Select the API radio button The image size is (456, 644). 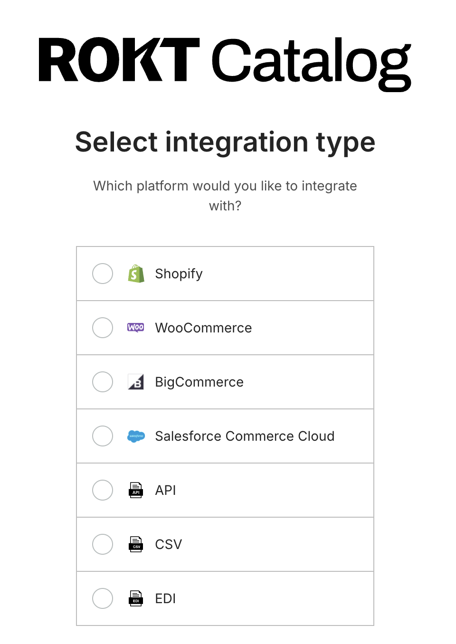coord(103,490)
